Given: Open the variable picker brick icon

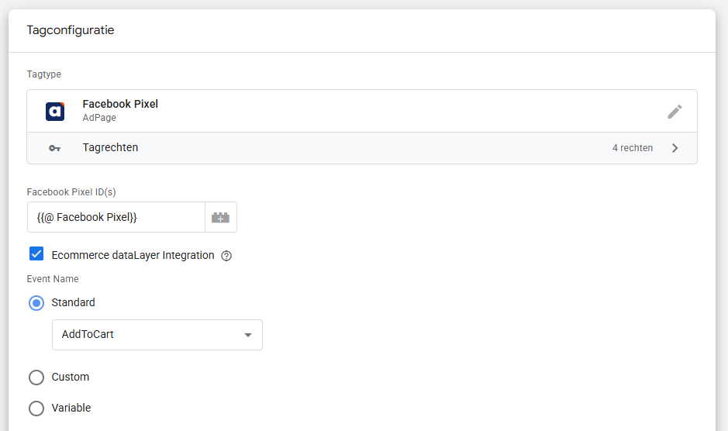Looking at the screenshot, I should pos(221,218).
